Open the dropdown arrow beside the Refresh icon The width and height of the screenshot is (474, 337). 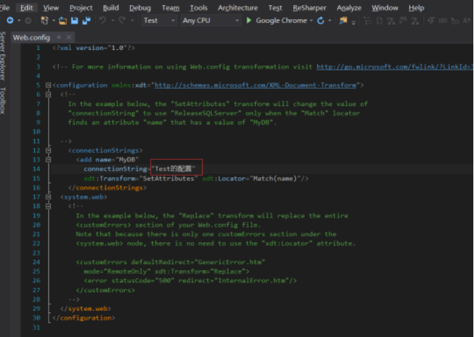329,21
